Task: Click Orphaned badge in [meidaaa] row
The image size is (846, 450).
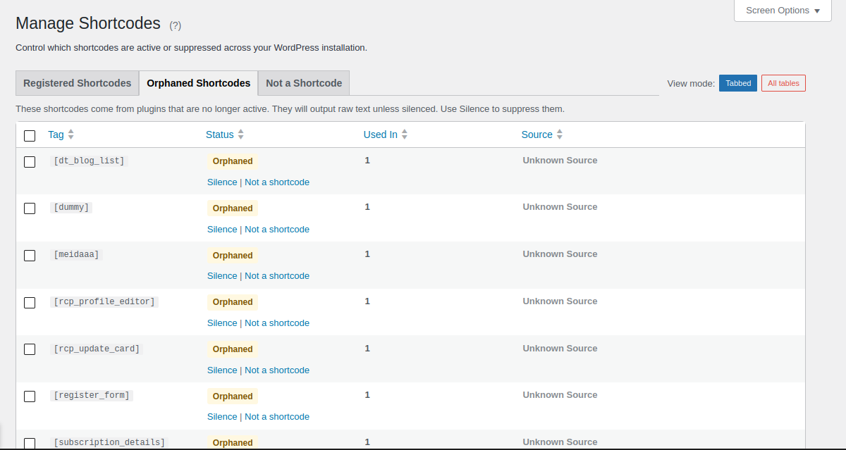Action: click(233, 256)
